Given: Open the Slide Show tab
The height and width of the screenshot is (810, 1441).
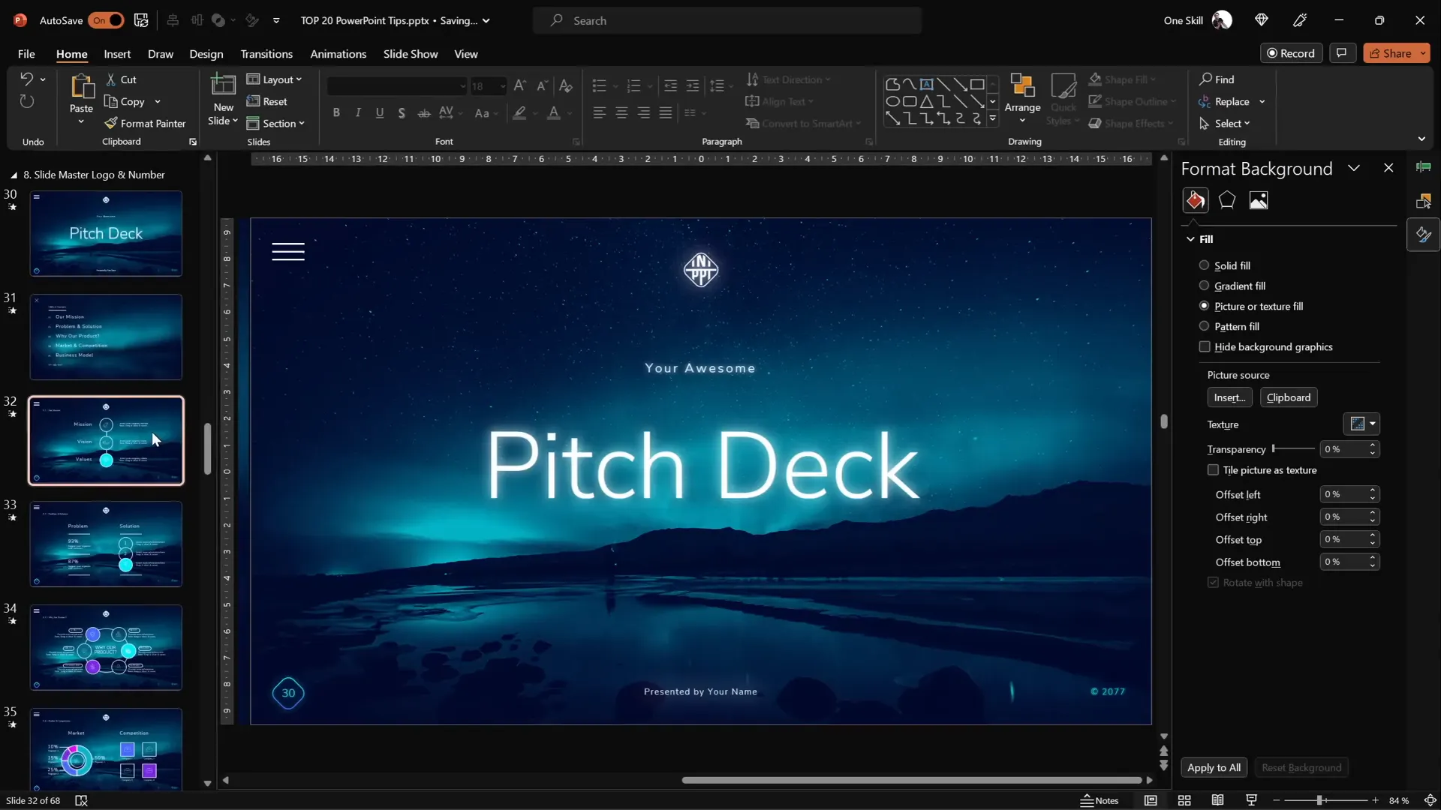Looking at the screenshot, I should pyautogui.click(x=411, y=54).
